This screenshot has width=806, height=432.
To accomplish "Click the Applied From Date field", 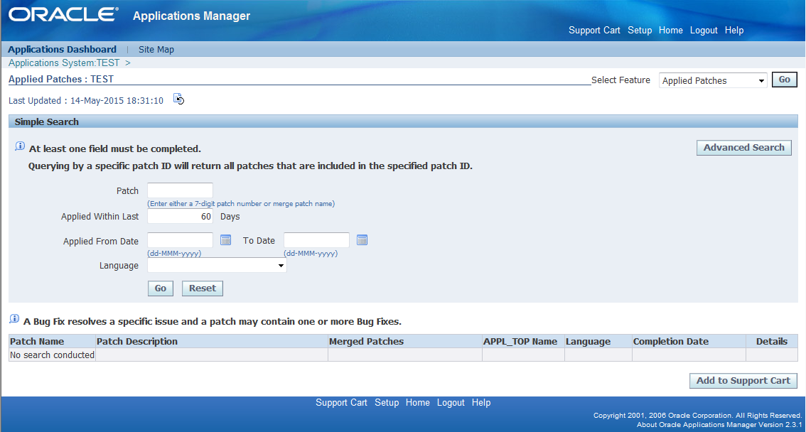I will pos(180,240).
